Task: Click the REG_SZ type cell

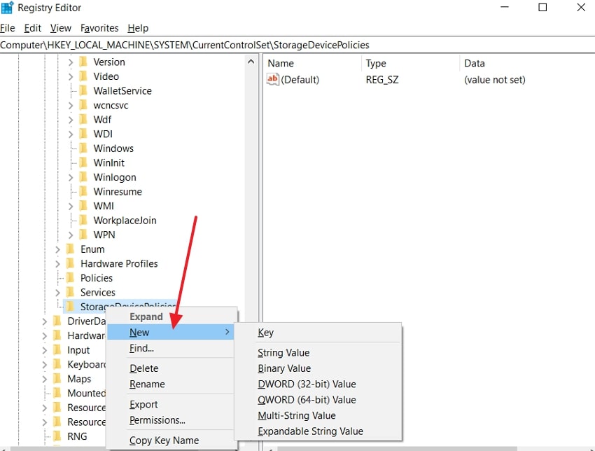Action: (x=382, y=80)
